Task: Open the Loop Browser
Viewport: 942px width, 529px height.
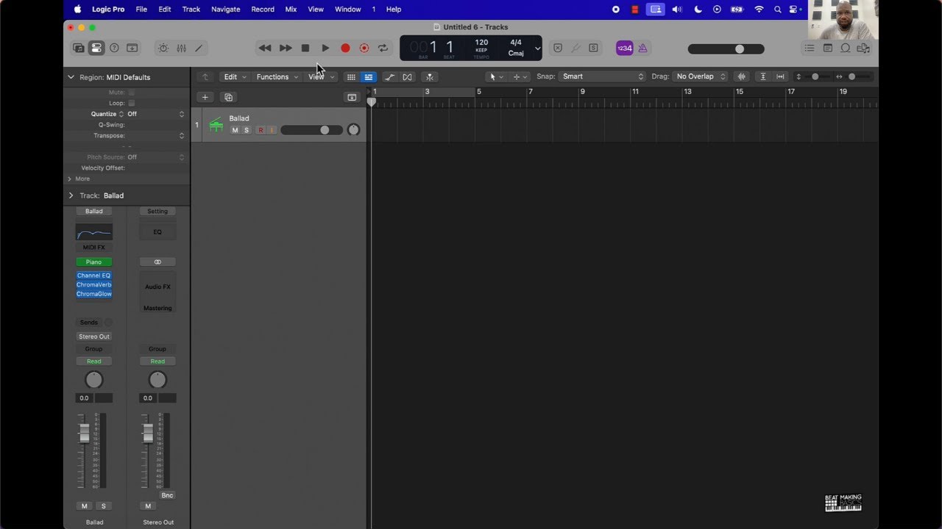Action: pyautogui.click(x=846, y=48)
